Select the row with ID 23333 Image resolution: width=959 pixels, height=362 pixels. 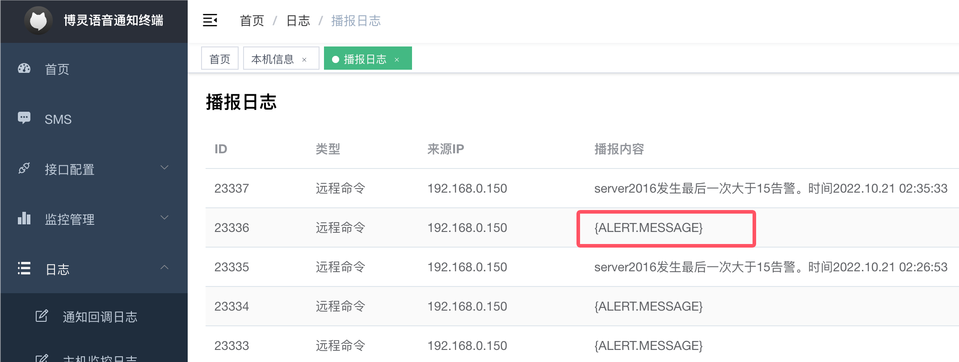click(x=582, y=345)
